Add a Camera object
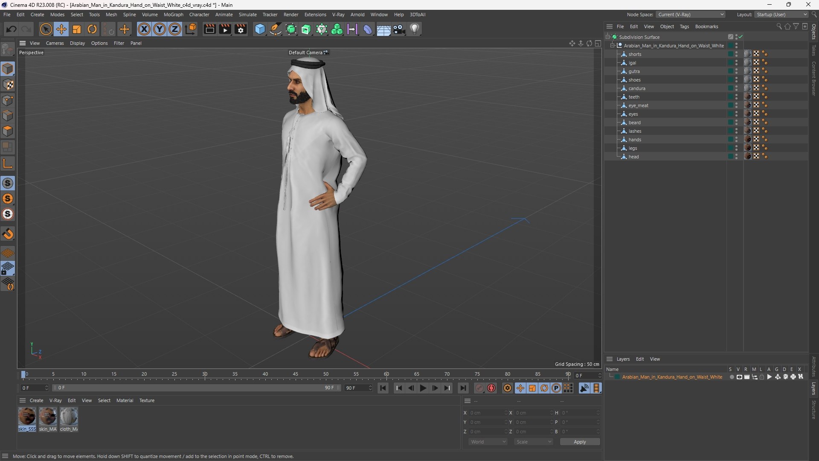The width and height of the screenshot is (819, 461). (x=399, y=29)
